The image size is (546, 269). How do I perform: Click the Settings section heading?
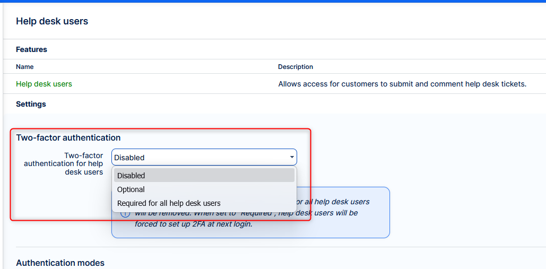click(31, 104)
